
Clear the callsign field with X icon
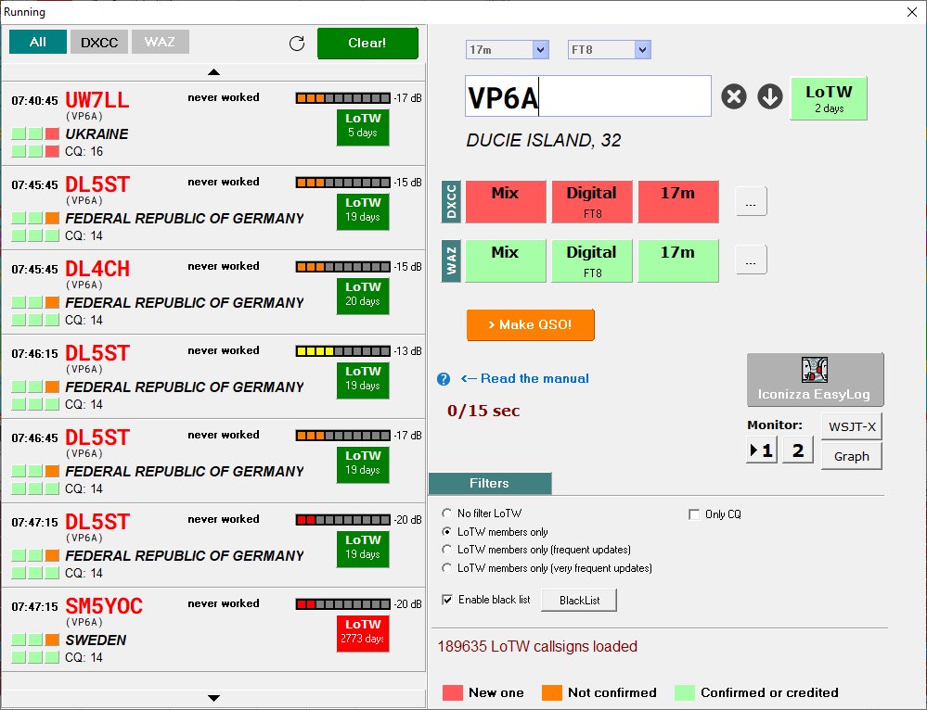[x=734, y=96]
